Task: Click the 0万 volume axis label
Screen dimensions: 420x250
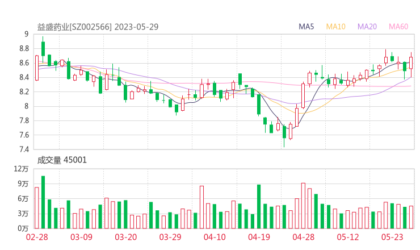Action: [x=23, y=228]
